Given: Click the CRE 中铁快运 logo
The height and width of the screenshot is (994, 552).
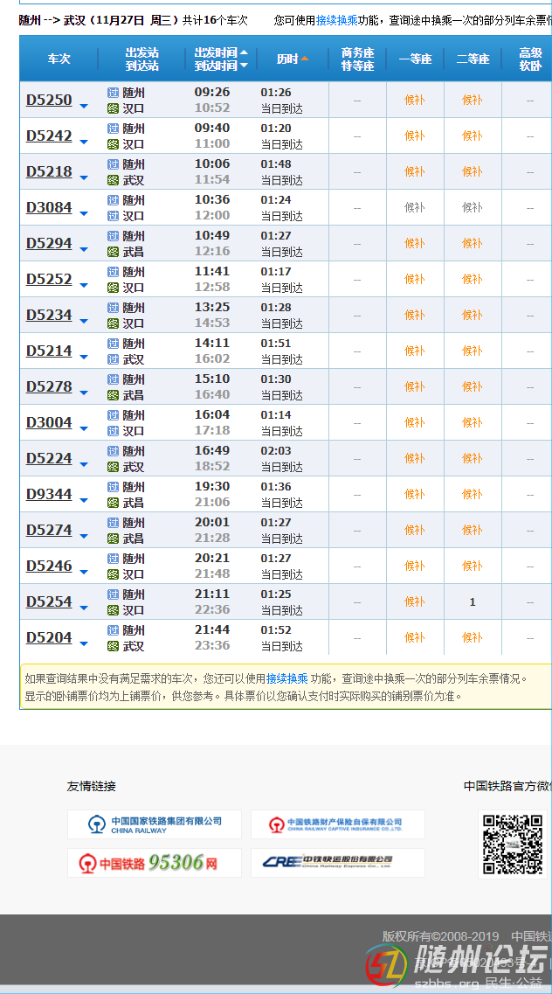Looking at the screenshot, I should pos(337,863).
